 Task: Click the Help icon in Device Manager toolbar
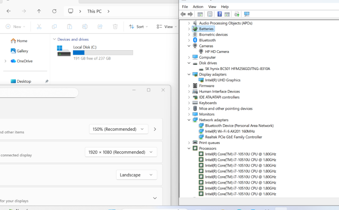[219, 14]
